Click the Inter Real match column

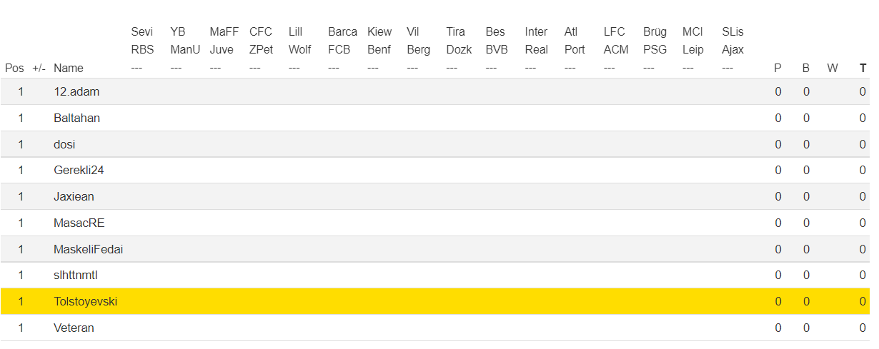click(536, 41)
